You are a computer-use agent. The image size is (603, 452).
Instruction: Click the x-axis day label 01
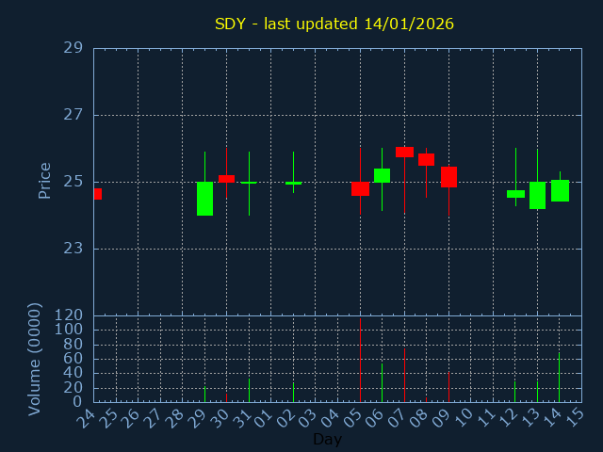pos(264,418)
